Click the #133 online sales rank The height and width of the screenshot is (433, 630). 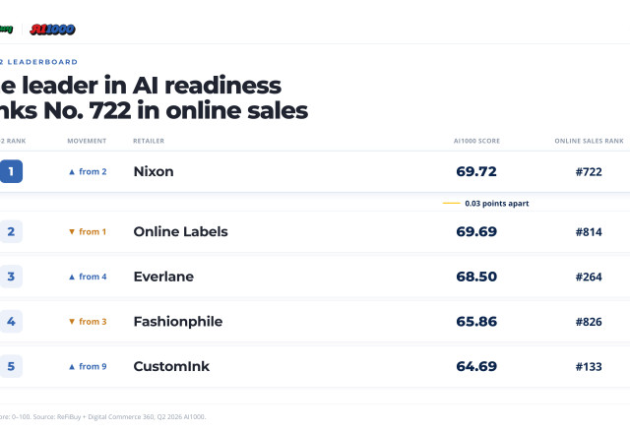point(589,367)
